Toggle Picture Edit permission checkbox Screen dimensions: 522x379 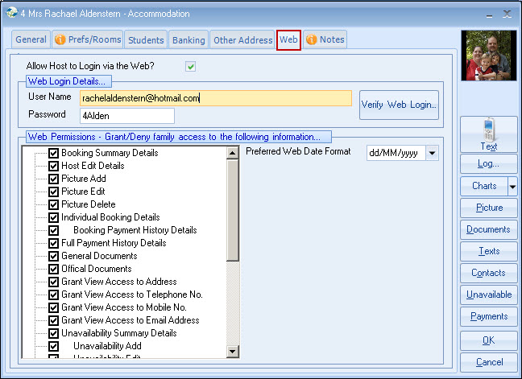click(x=54, y=192)
